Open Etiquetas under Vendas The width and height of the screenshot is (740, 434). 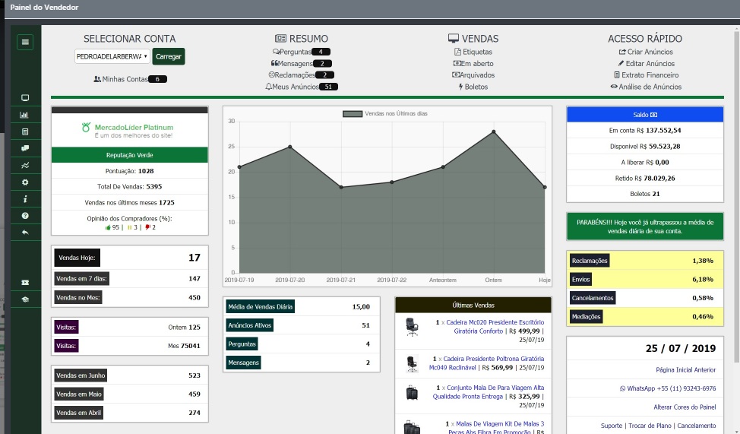pyautogui.click(x=473, y=52)
